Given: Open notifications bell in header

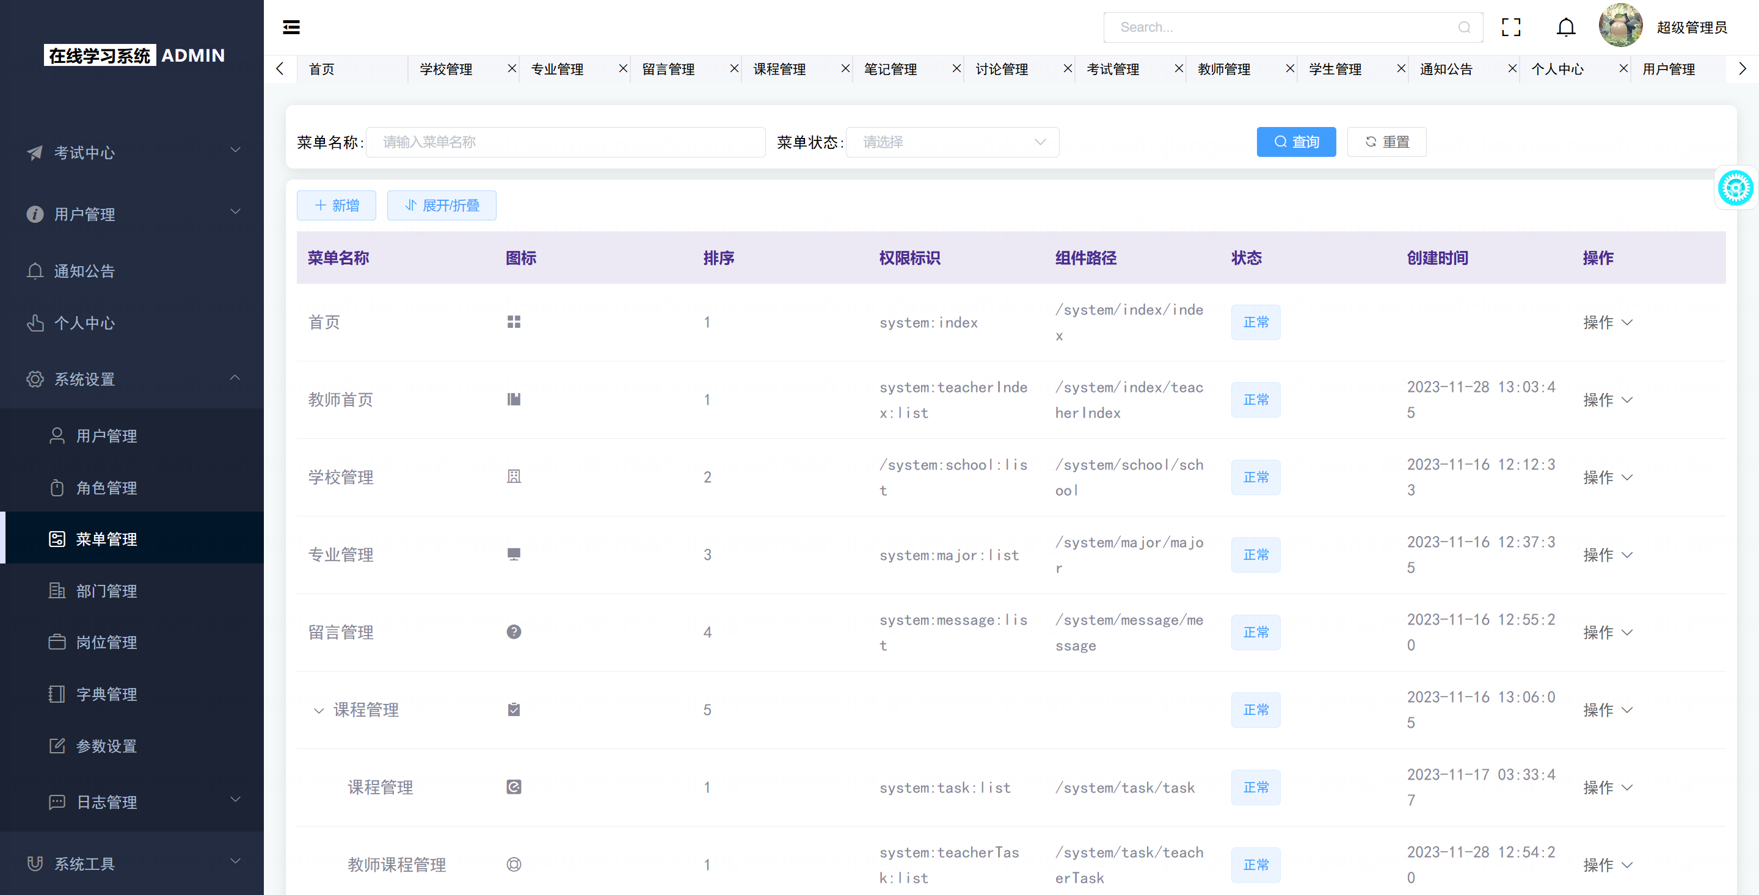Looking at the screenshot, I should (1566, 27).
